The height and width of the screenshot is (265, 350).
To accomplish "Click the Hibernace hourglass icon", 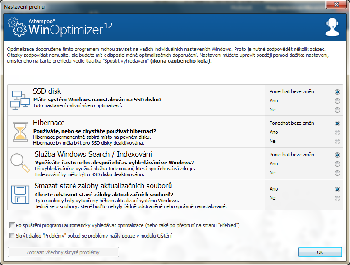I will (20, 132).
